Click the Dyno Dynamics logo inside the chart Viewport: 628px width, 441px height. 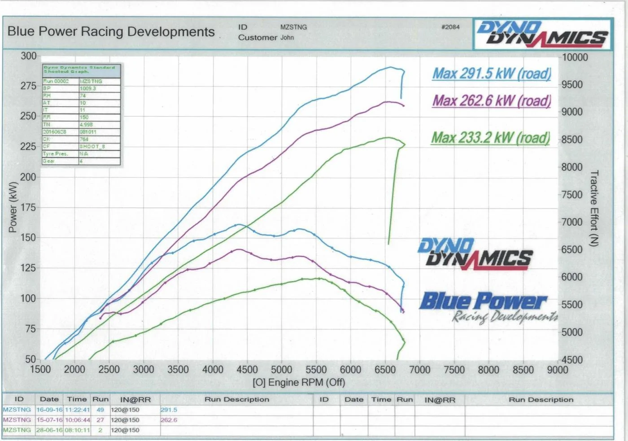pyautogui.click(x=475, y=254)
